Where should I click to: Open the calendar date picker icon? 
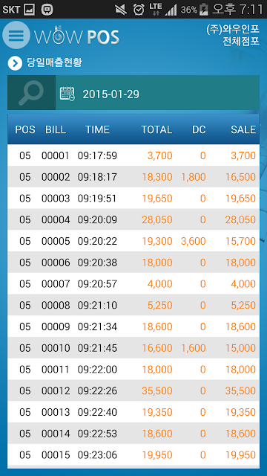[x=67, y=94]
